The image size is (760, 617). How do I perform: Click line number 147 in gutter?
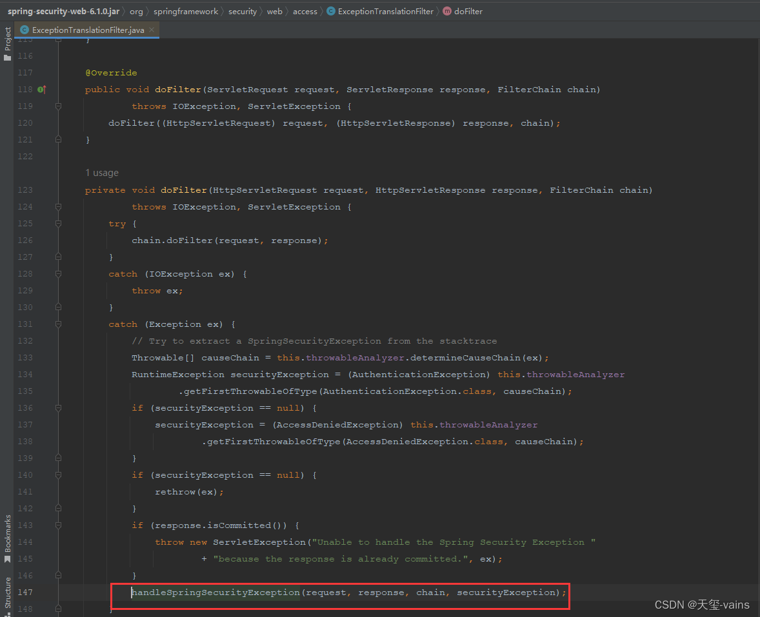(25, 593)
